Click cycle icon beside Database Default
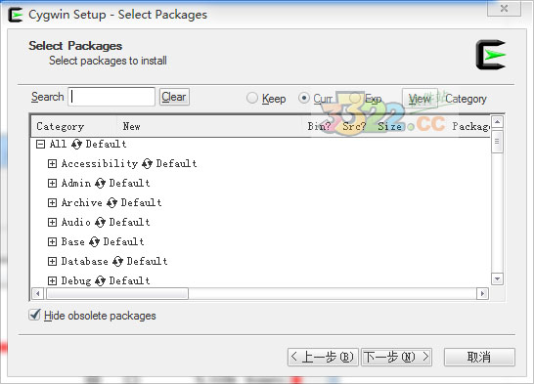The width and height of the screenshot is (534, 384). [x=117, y=262]
